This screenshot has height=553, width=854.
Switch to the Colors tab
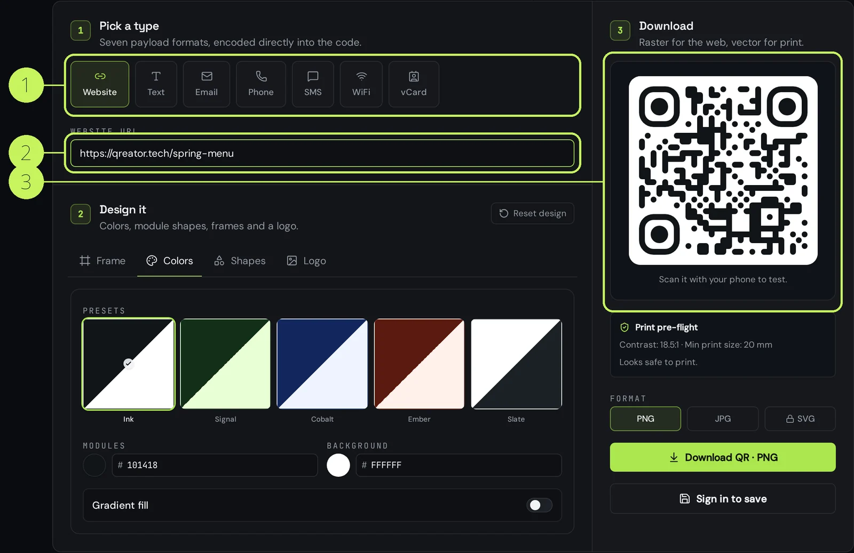[x=170, y=261]
